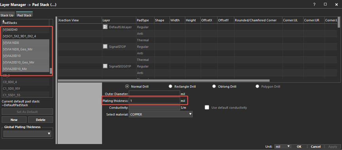Select [V]S60D40 pad stack

(26, 30)
